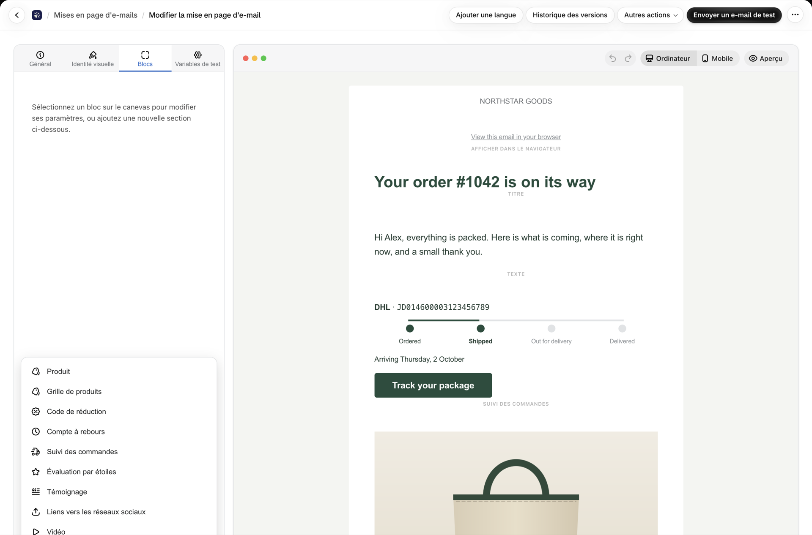The image size is (812, 535).
Task: Select the tote bag product image
Action: point(516,483)
